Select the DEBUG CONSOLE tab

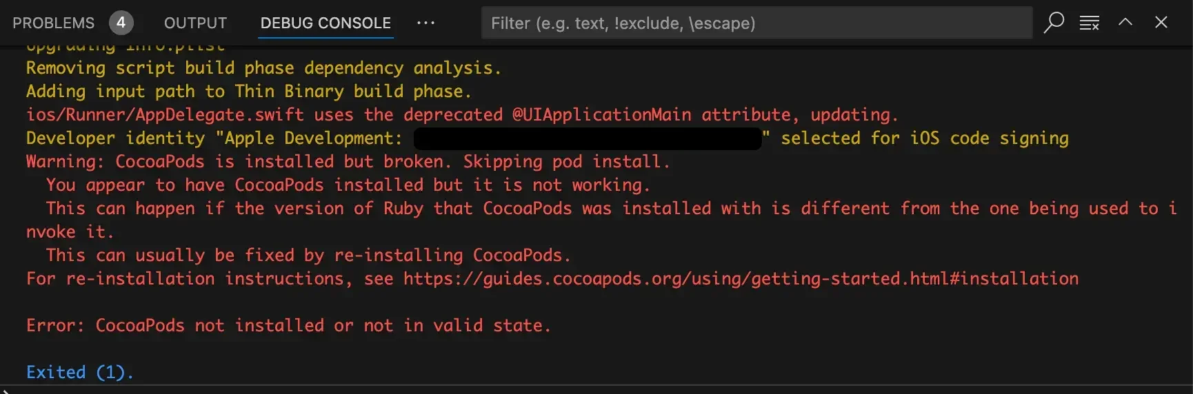(325, 23)
